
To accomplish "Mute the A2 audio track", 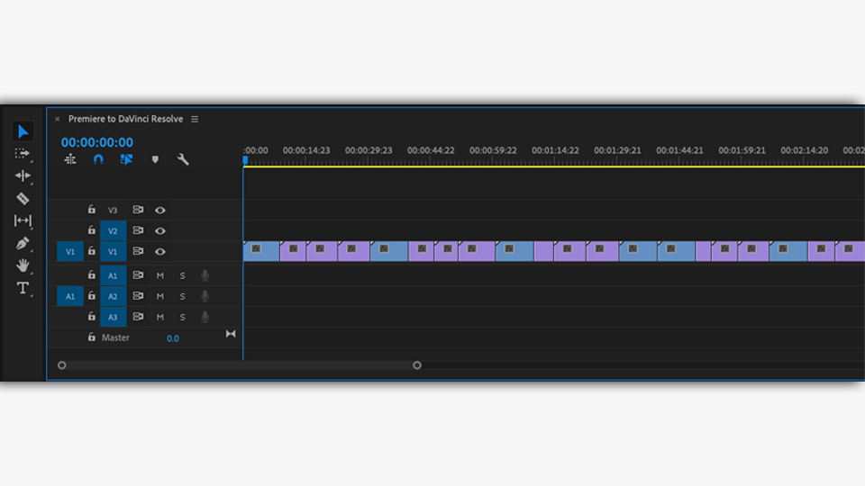I will pyautogui.click(x=160, y=296).
